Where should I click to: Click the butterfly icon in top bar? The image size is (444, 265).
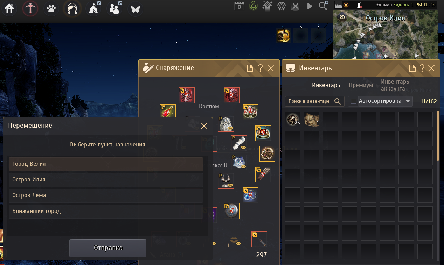[135, 9]
